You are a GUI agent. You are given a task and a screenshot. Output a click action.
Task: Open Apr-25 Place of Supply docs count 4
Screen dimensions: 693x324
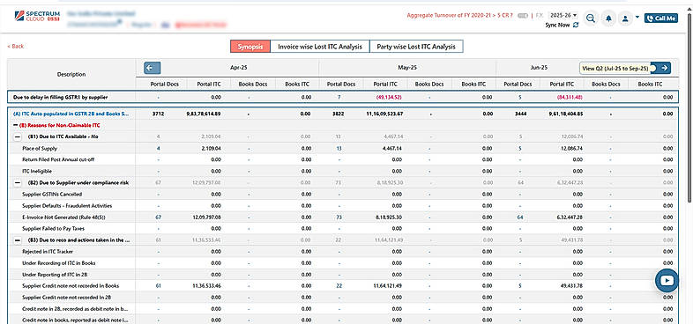click(158, 148)
